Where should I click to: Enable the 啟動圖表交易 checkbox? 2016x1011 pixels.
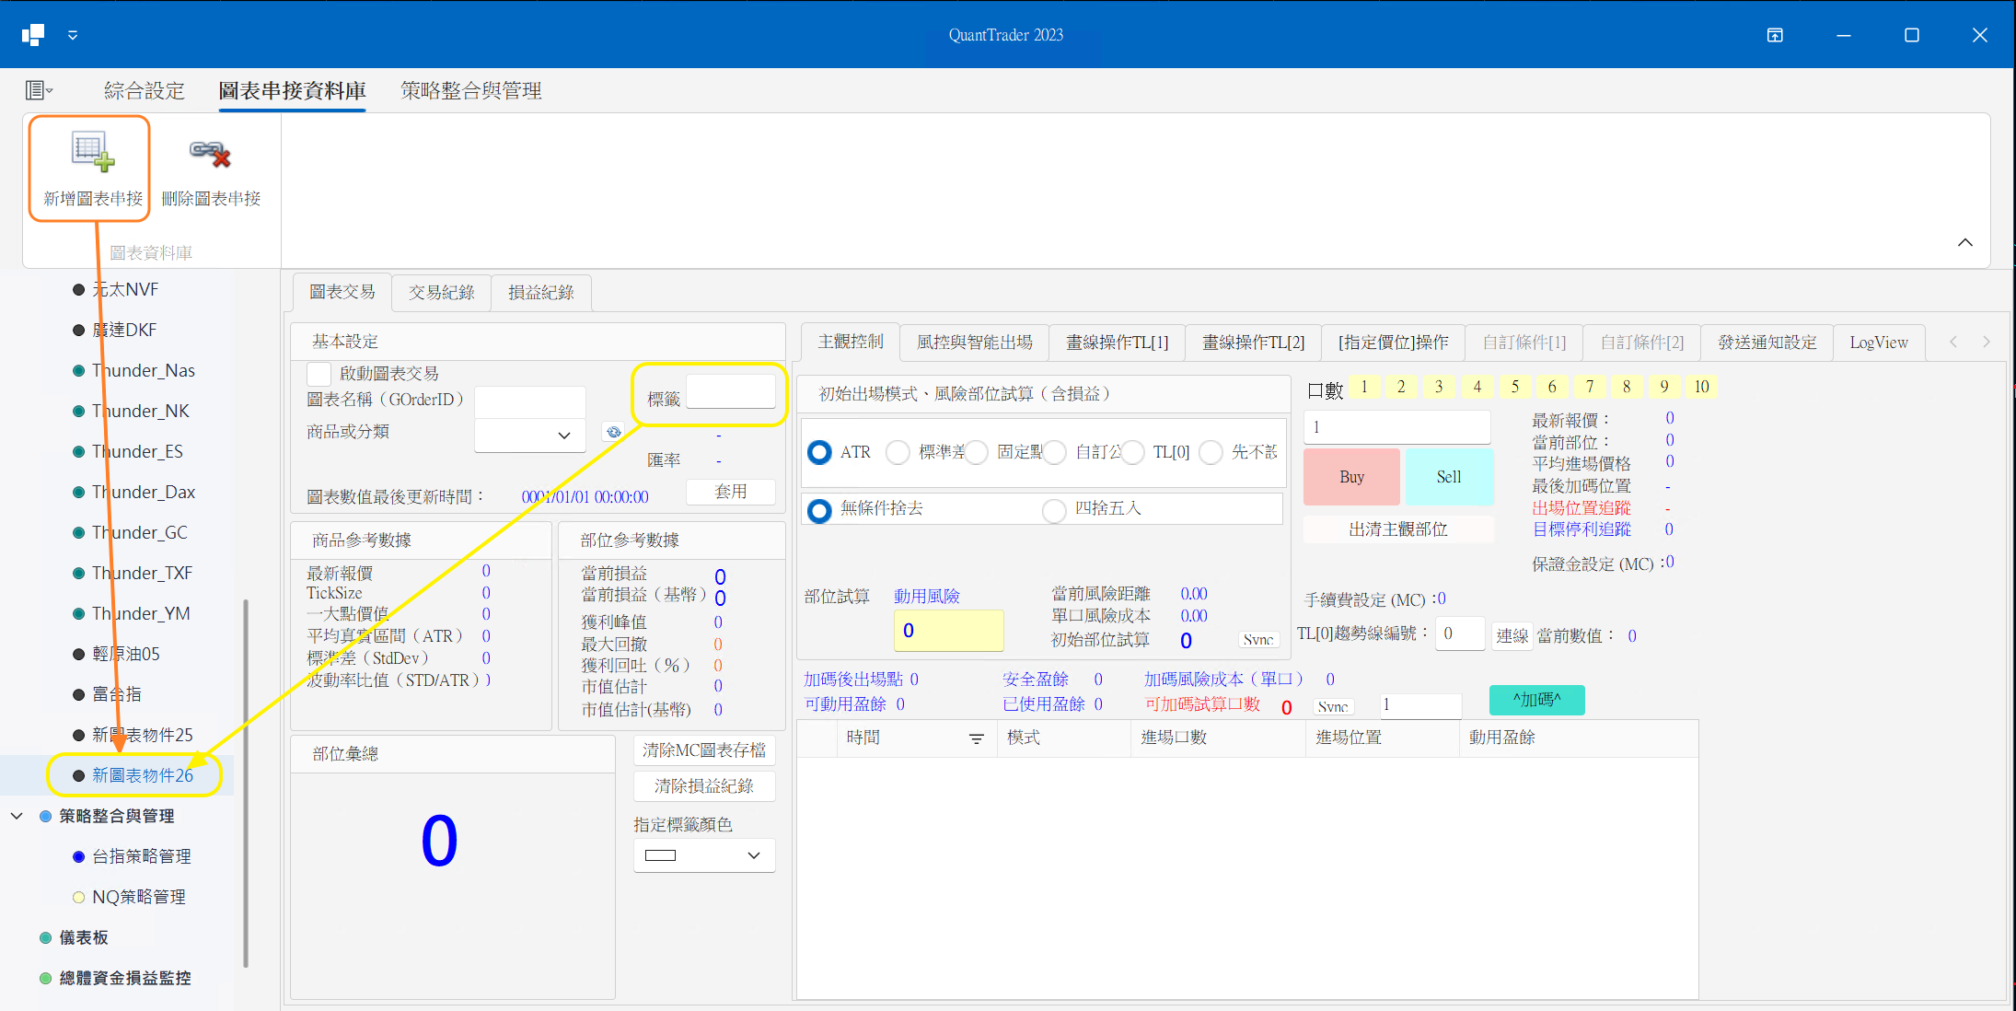319,373
